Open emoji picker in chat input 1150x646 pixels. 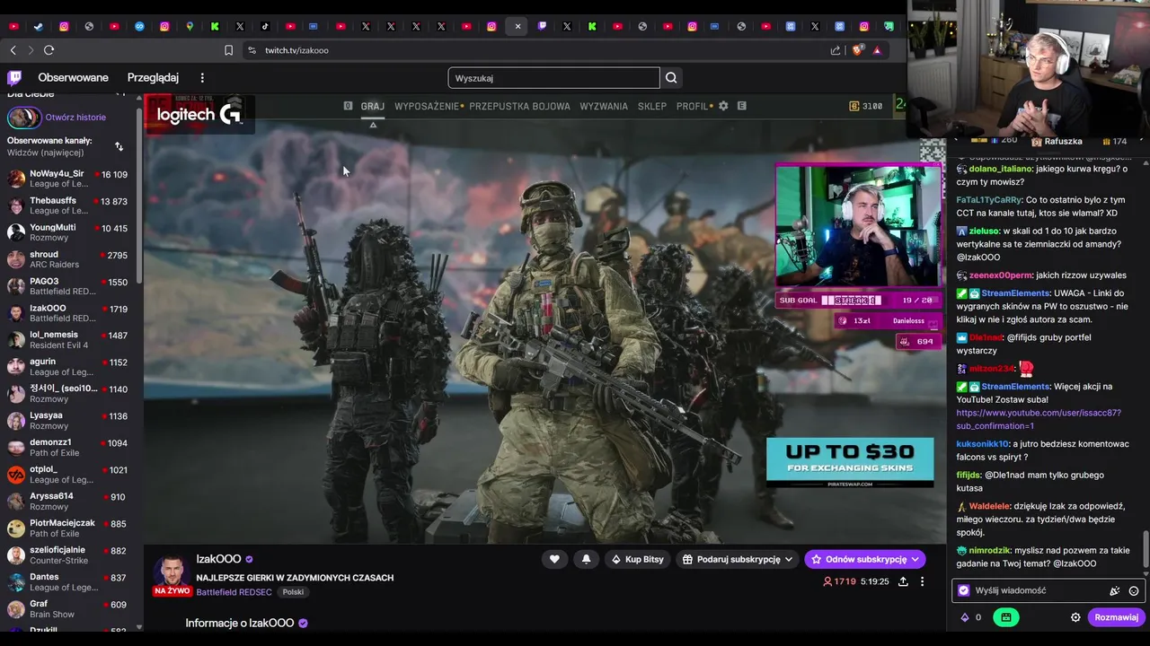pyautogui.click(x=1134, y=590)
